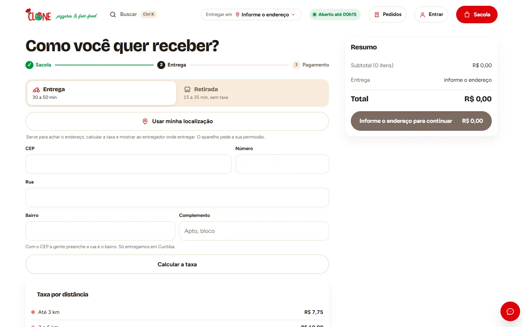The height and width of the screenshot is (327, 523).
Task: Click the Até 3 km fee row
Action: tap(177, 312)
